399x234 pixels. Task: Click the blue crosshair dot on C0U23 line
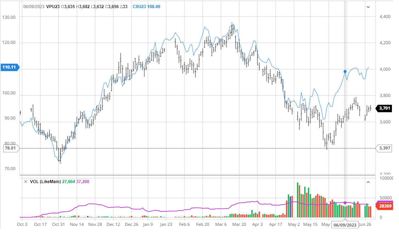point(345,72)
